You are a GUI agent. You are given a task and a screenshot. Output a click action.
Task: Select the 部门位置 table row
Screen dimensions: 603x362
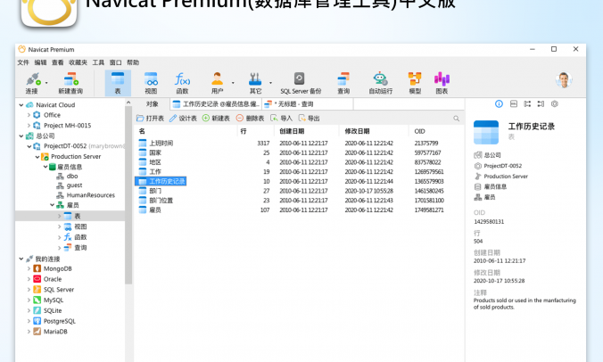299,201
